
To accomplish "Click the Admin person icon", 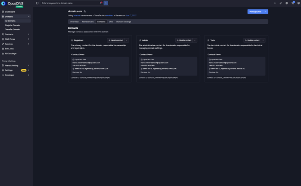I will tap(140, 40).
